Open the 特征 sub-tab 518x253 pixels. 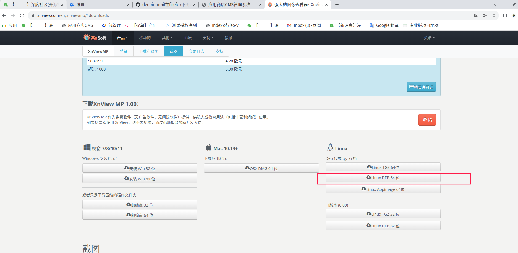[124, 51]
